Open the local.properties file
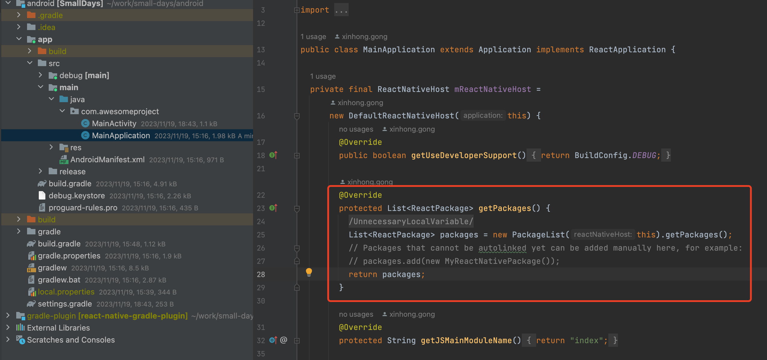The height and width of the screenshot is (360, 767). (x=66, y=291)
